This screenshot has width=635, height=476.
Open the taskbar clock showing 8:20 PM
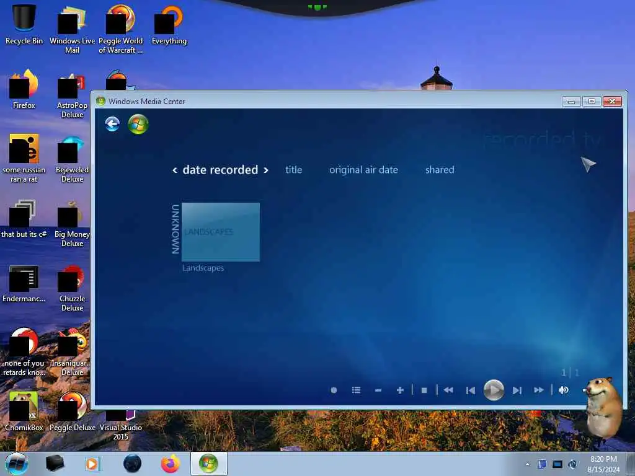603,464
